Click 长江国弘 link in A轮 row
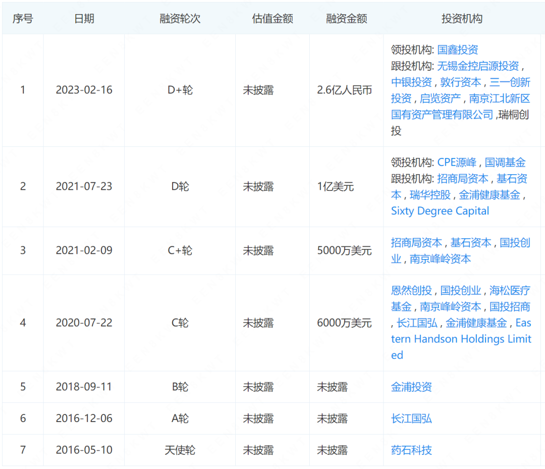 pos(411,419)
